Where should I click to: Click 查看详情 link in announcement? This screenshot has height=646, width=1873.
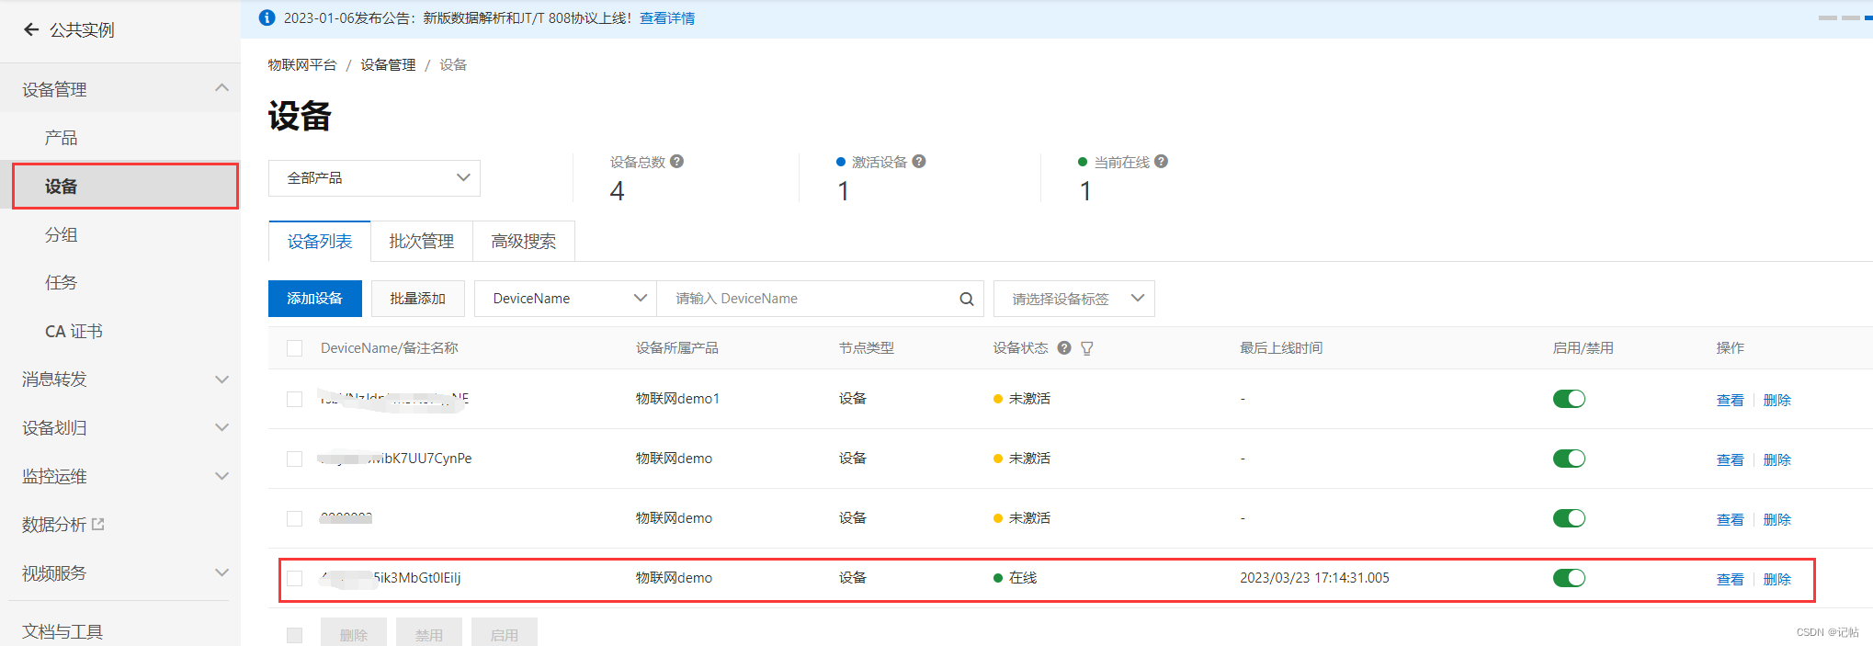click(x=667, y=18)
